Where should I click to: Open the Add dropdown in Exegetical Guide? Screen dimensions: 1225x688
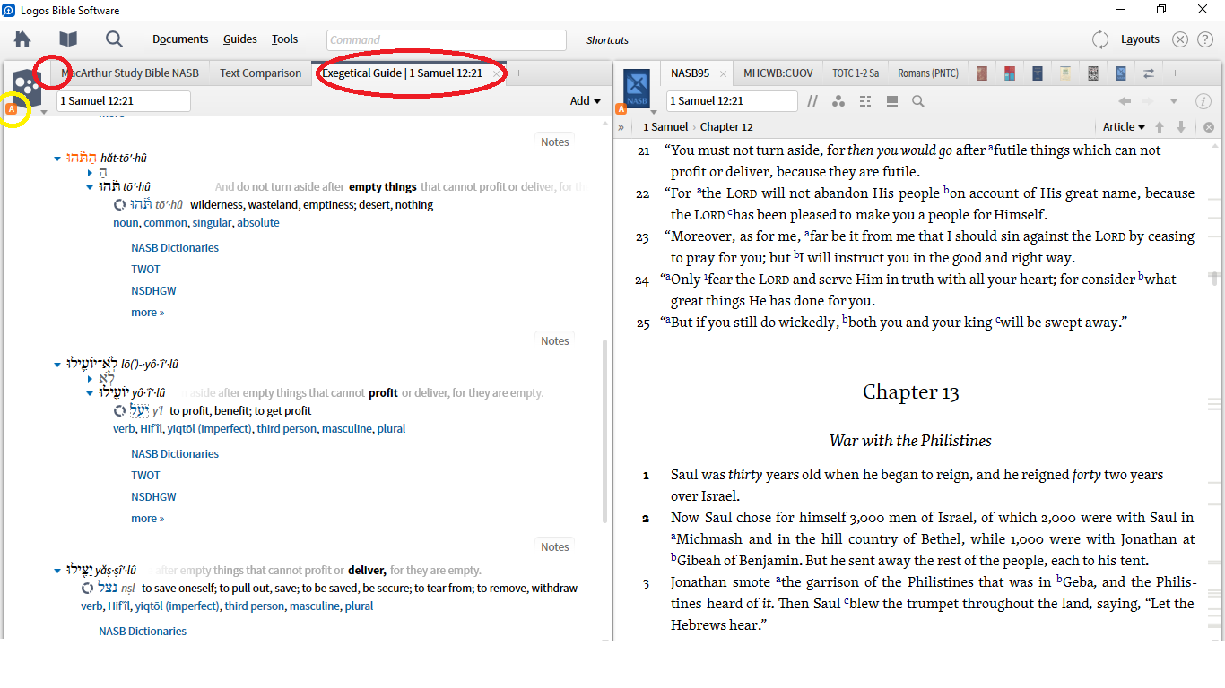(x=586, y=101)
